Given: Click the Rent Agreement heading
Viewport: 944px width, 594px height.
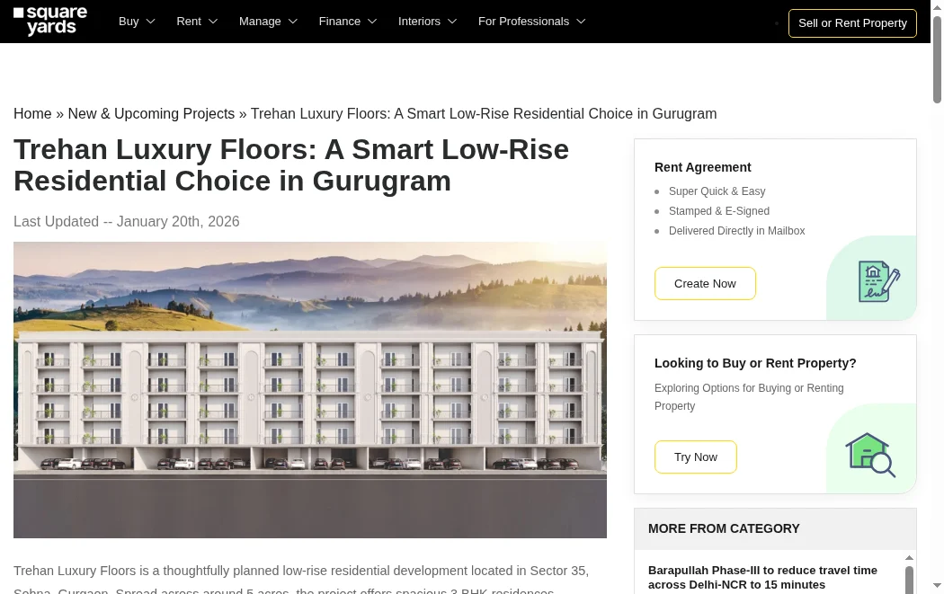Looking at the screenshot, I should coord(702,167).
